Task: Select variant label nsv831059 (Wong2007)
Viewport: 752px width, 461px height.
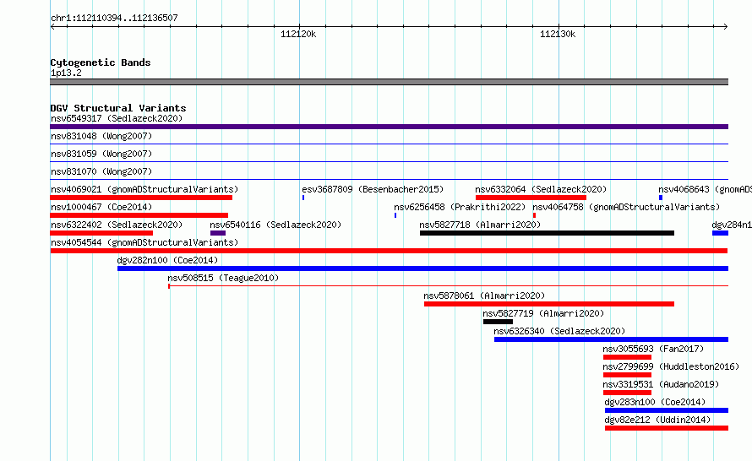Action: tap(101, 154)
